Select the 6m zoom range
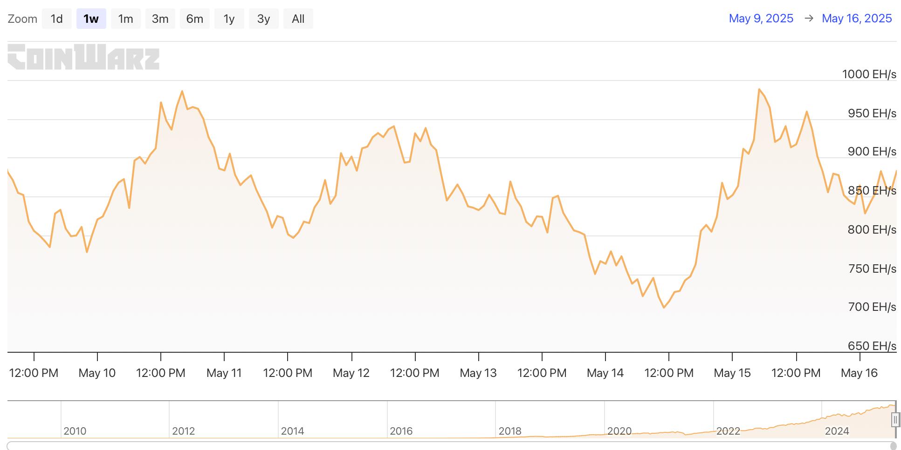The image size is (901, 450). 195,19
